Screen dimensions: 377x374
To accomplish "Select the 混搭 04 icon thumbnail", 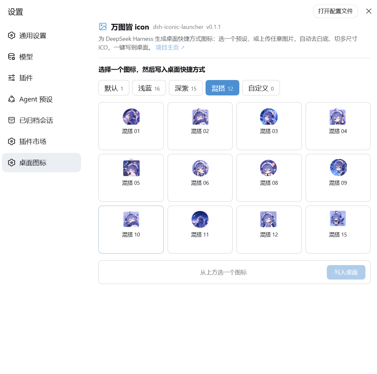I will pos(338,117).
